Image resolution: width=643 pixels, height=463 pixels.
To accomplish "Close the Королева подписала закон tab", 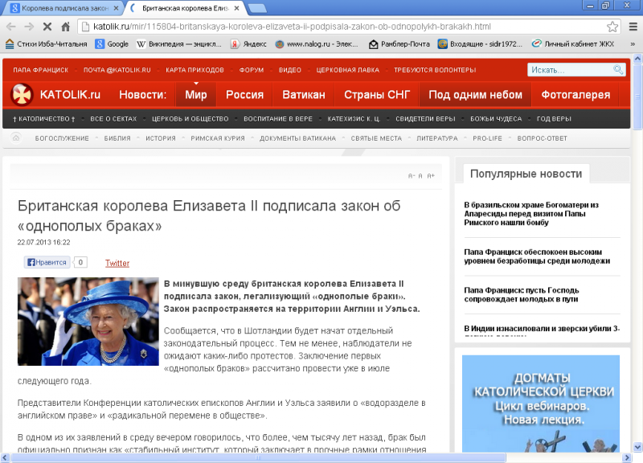I will click(116, 8).
